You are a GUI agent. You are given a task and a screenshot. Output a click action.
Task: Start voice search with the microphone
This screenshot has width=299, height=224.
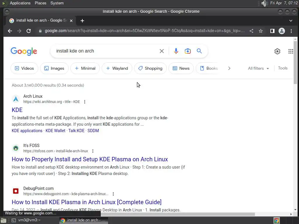point(176,51)
